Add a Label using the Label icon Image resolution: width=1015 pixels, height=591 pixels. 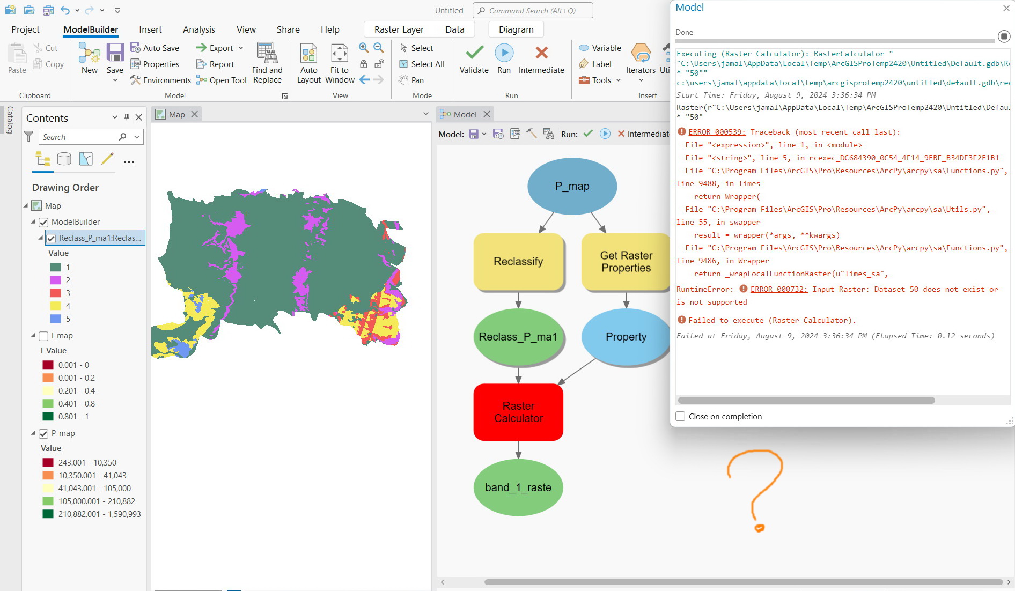tap(584, 64)
